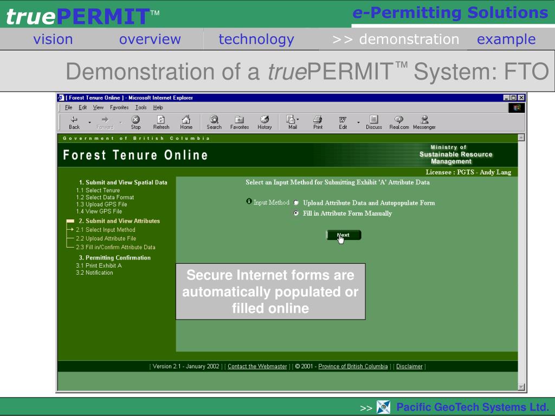555x416 pixels.
Task: Open the Favorites toolbar icon
Action: click(x=240, y=122)
